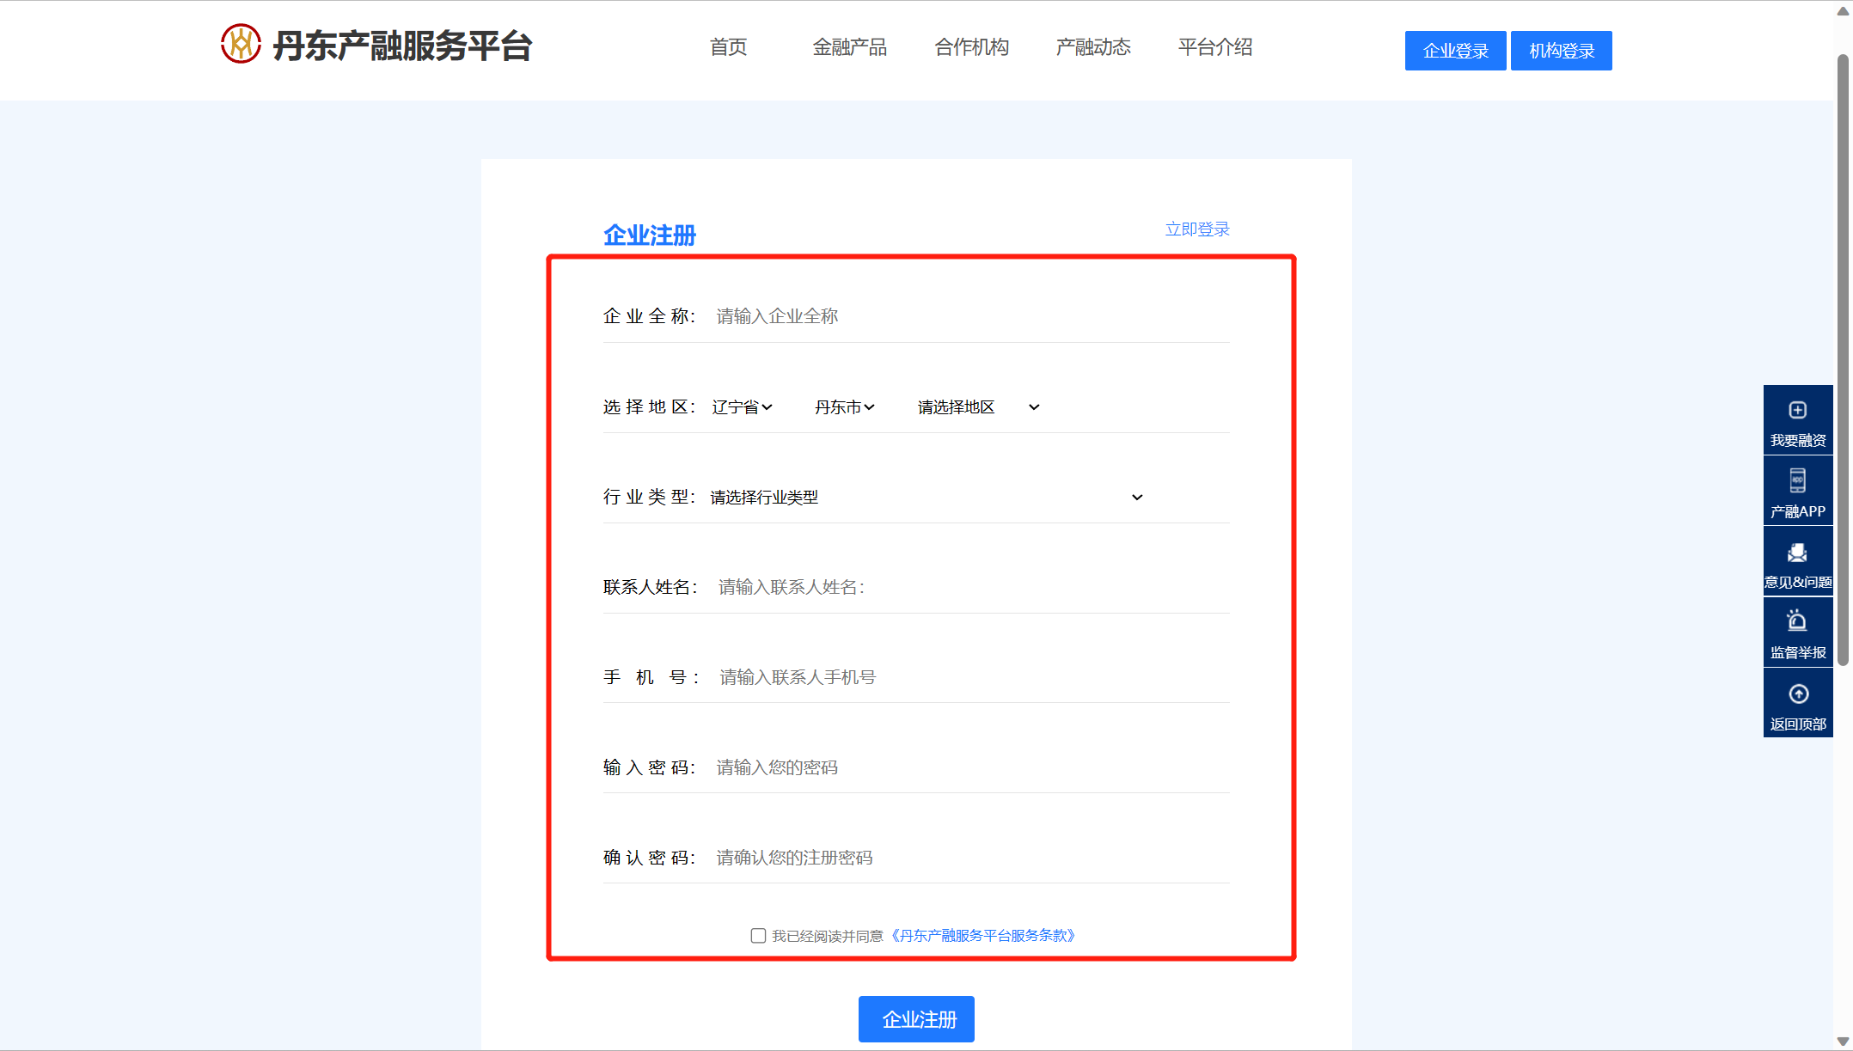
Task: Focus the 企业全称 input field
Action: click(x=971, y=316)
